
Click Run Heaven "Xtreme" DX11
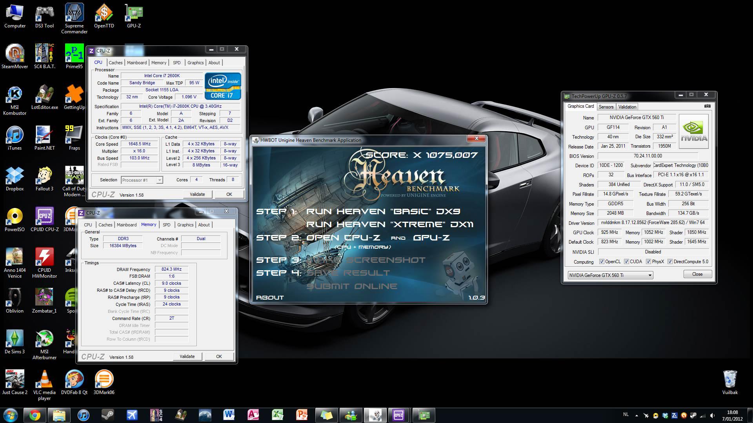tap(390, 224)
